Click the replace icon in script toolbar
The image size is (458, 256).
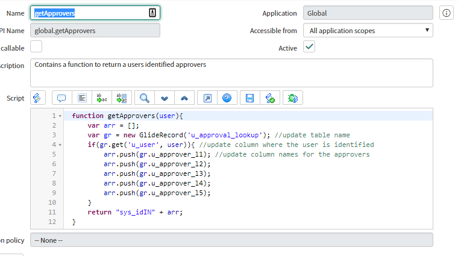[x=102, y=98]
